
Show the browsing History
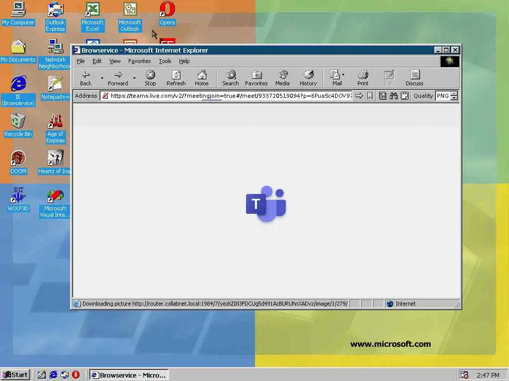pos(308,78)
